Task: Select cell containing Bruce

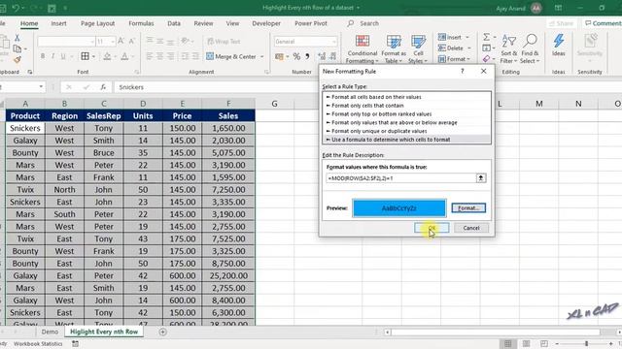Action: pyautogui.click(x=104, y=153)
